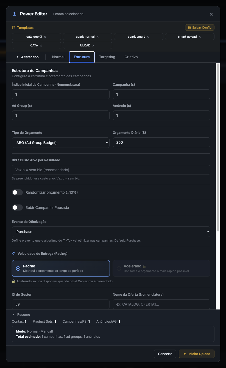226x368 pixels.
Task: Remove the ULOAD template chip
Action: tap(93, 46)
